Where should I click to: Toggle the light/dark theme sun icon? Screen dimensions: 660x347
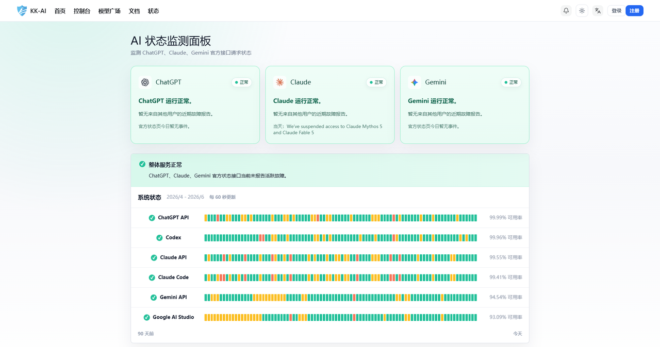pyautogui.click(x=582, y=10)
